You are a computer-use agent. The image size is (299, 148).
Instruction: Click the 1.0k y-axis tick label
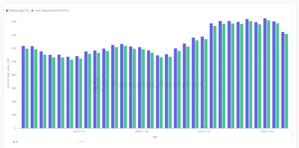pyautogui.click(x=14, y=62)
